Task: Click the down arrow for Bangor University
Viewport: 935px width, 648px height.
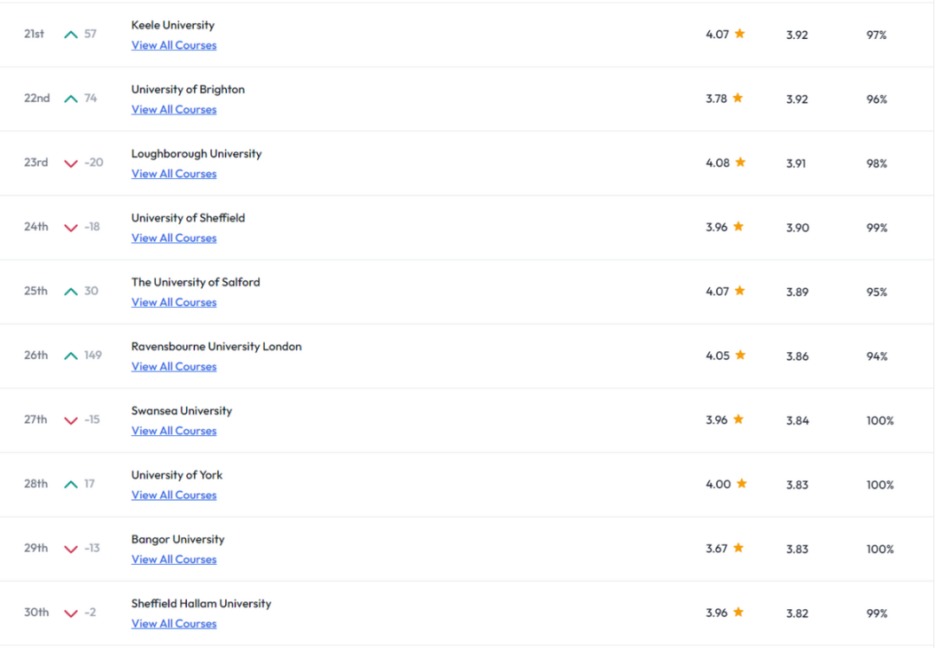Action: [71, 549]
